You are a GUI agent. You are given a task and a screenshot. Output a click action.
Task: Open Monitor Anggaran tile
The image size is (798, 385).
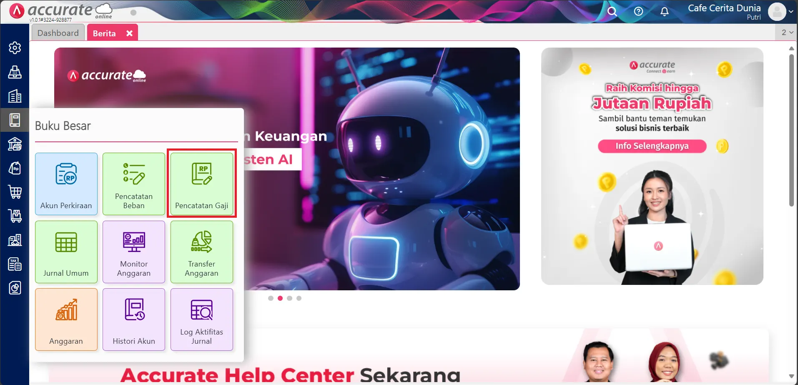coord(134,252)
